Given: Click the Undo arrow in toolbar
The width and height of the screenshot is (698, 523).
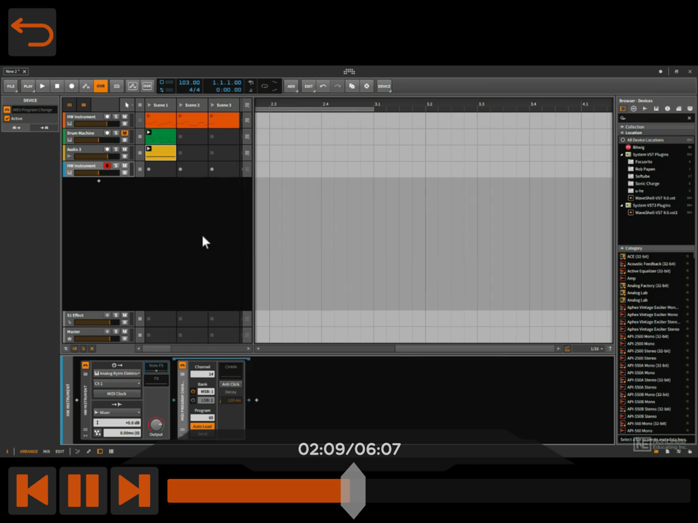Looking at the screenshot, I should pos(323,86).
